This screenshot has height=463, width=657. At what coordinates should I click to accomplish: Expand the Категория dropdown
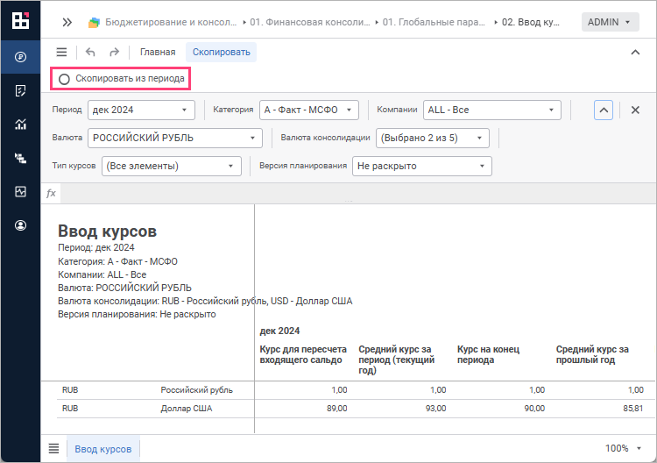[x=309, y=110]
